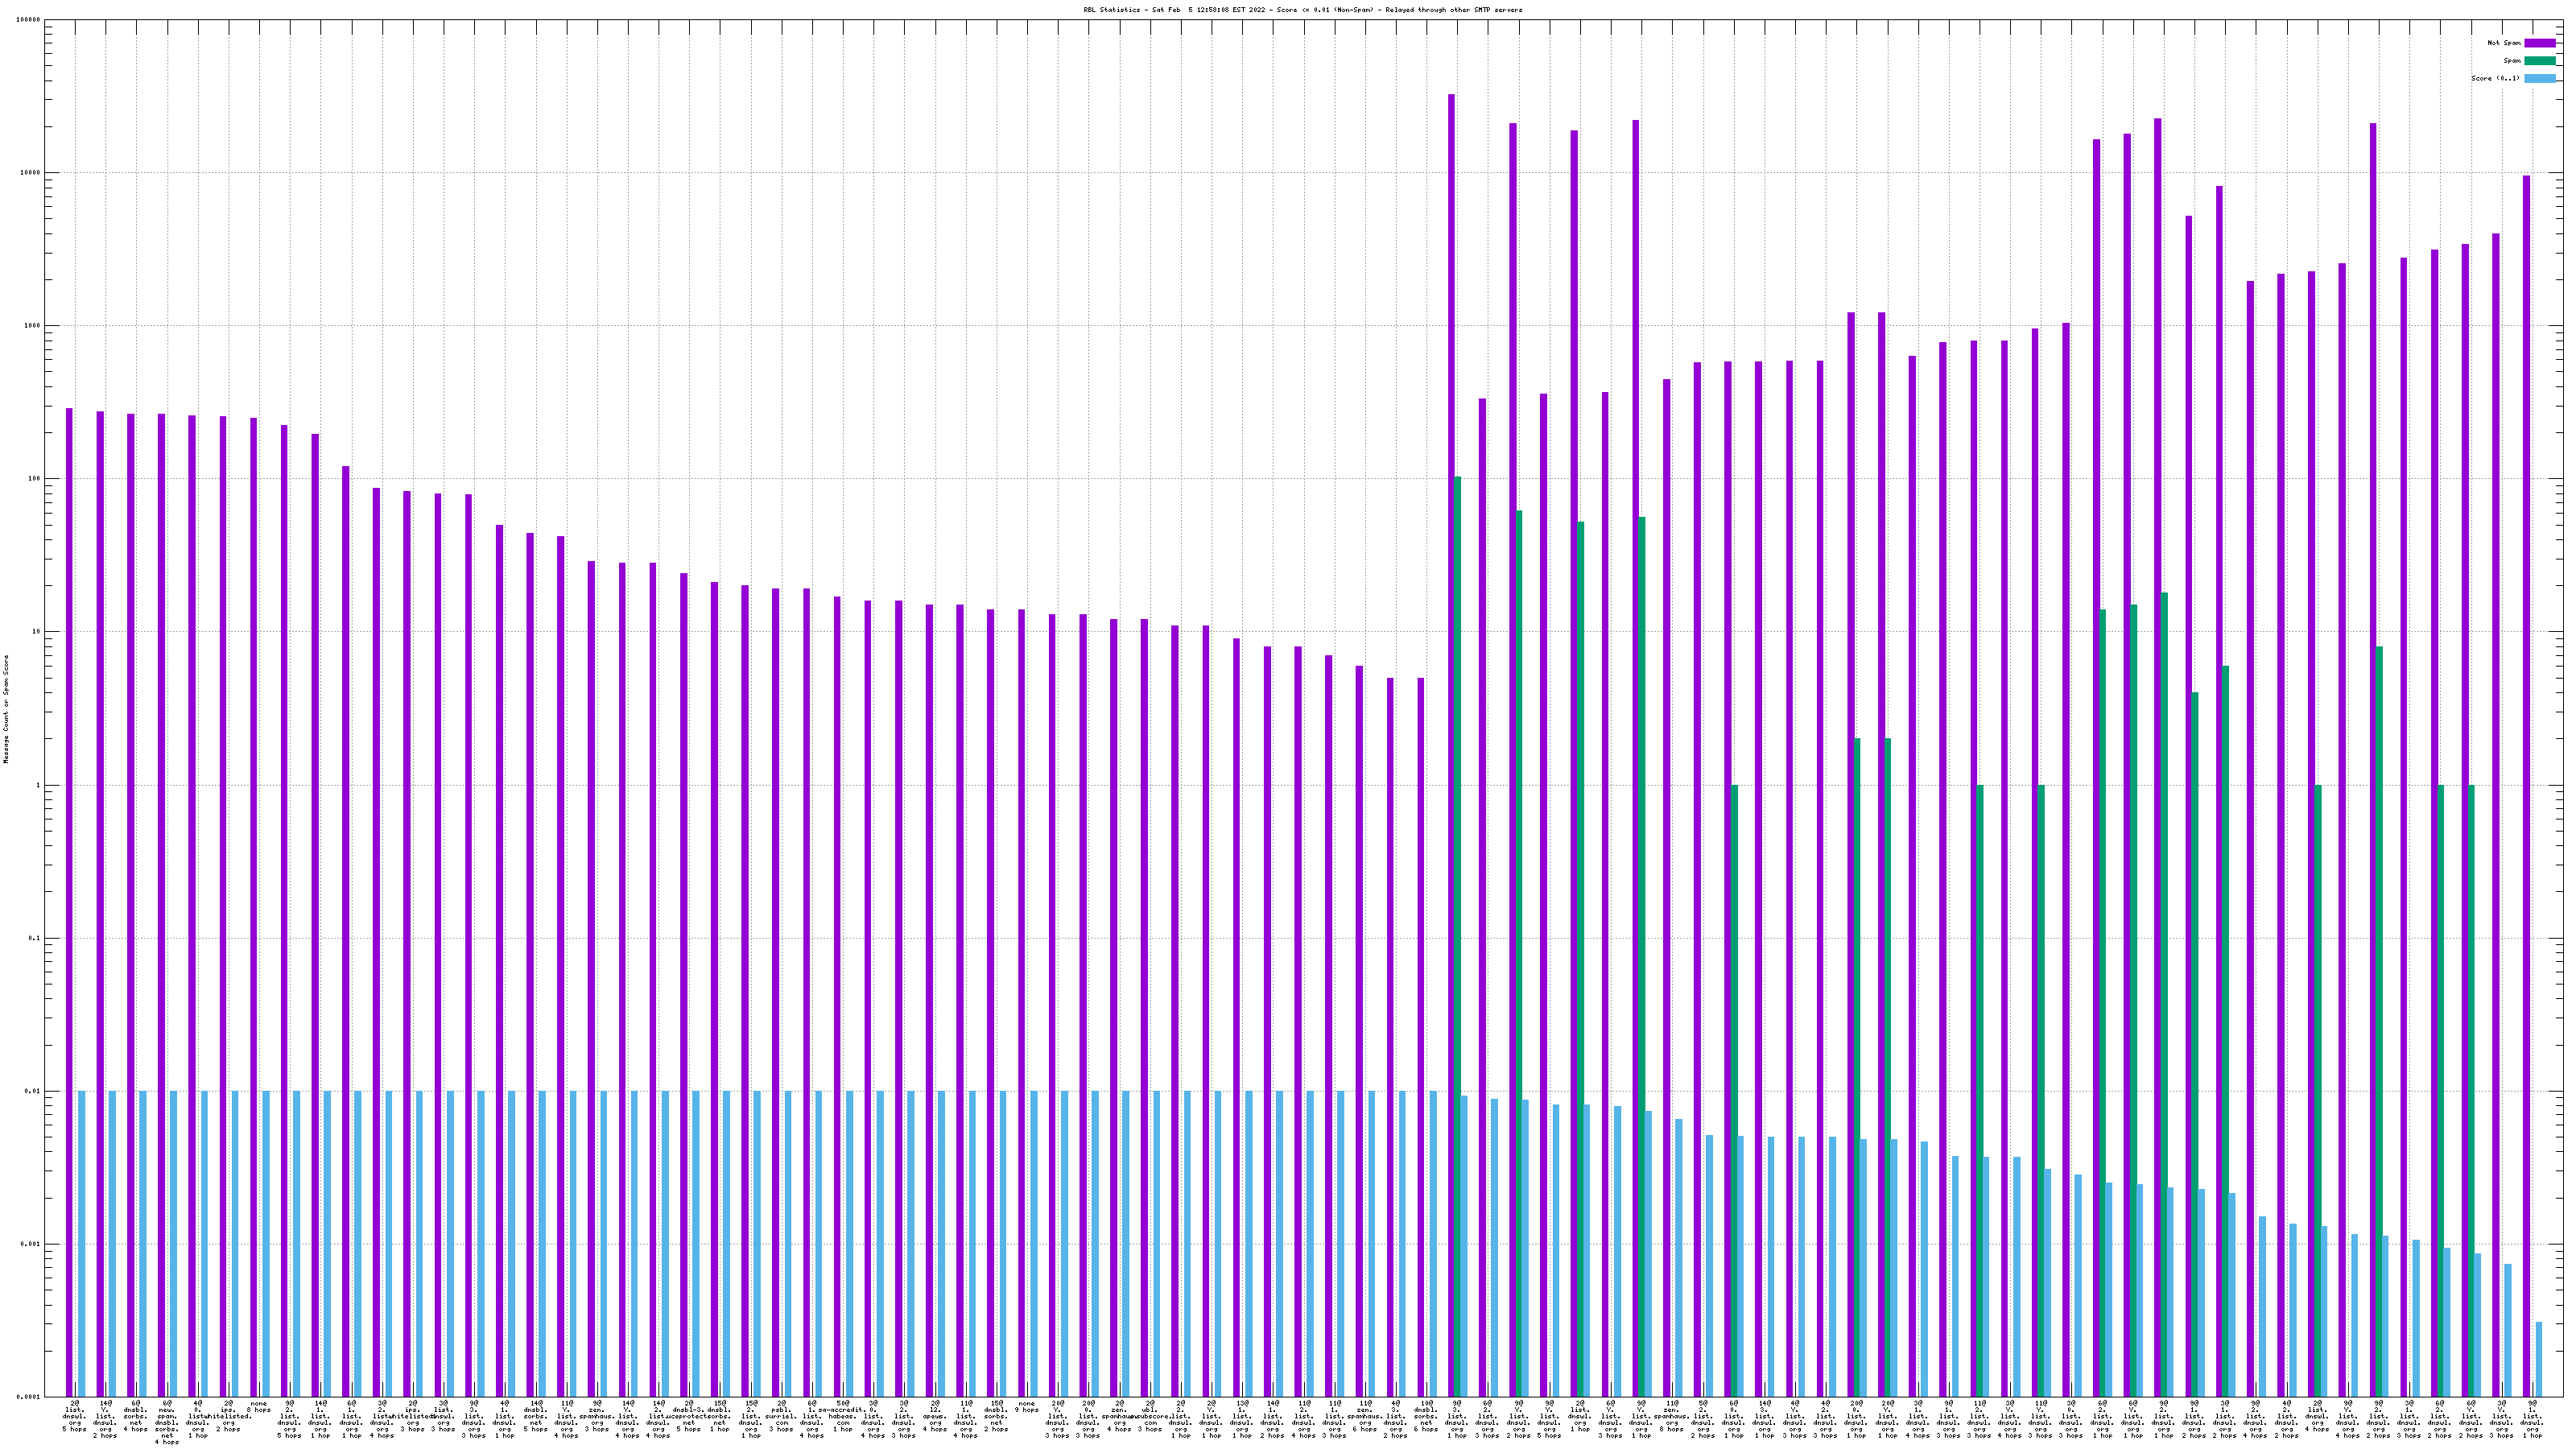Image resolution: width=2576 pixels, height=1449 pixels.
Task: Click the 0.01 y-axis tick label
Action: tap(32, 1091)
